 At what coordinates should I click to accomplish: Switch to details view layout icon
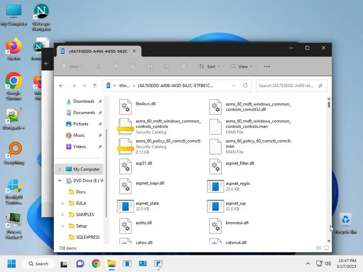point(319,248)
